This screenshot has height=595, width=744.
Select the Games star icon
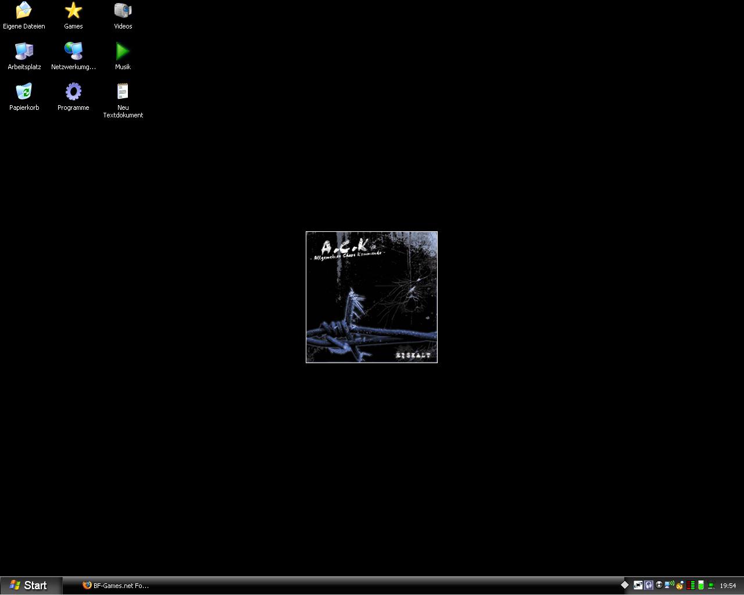tap(73, 10)
